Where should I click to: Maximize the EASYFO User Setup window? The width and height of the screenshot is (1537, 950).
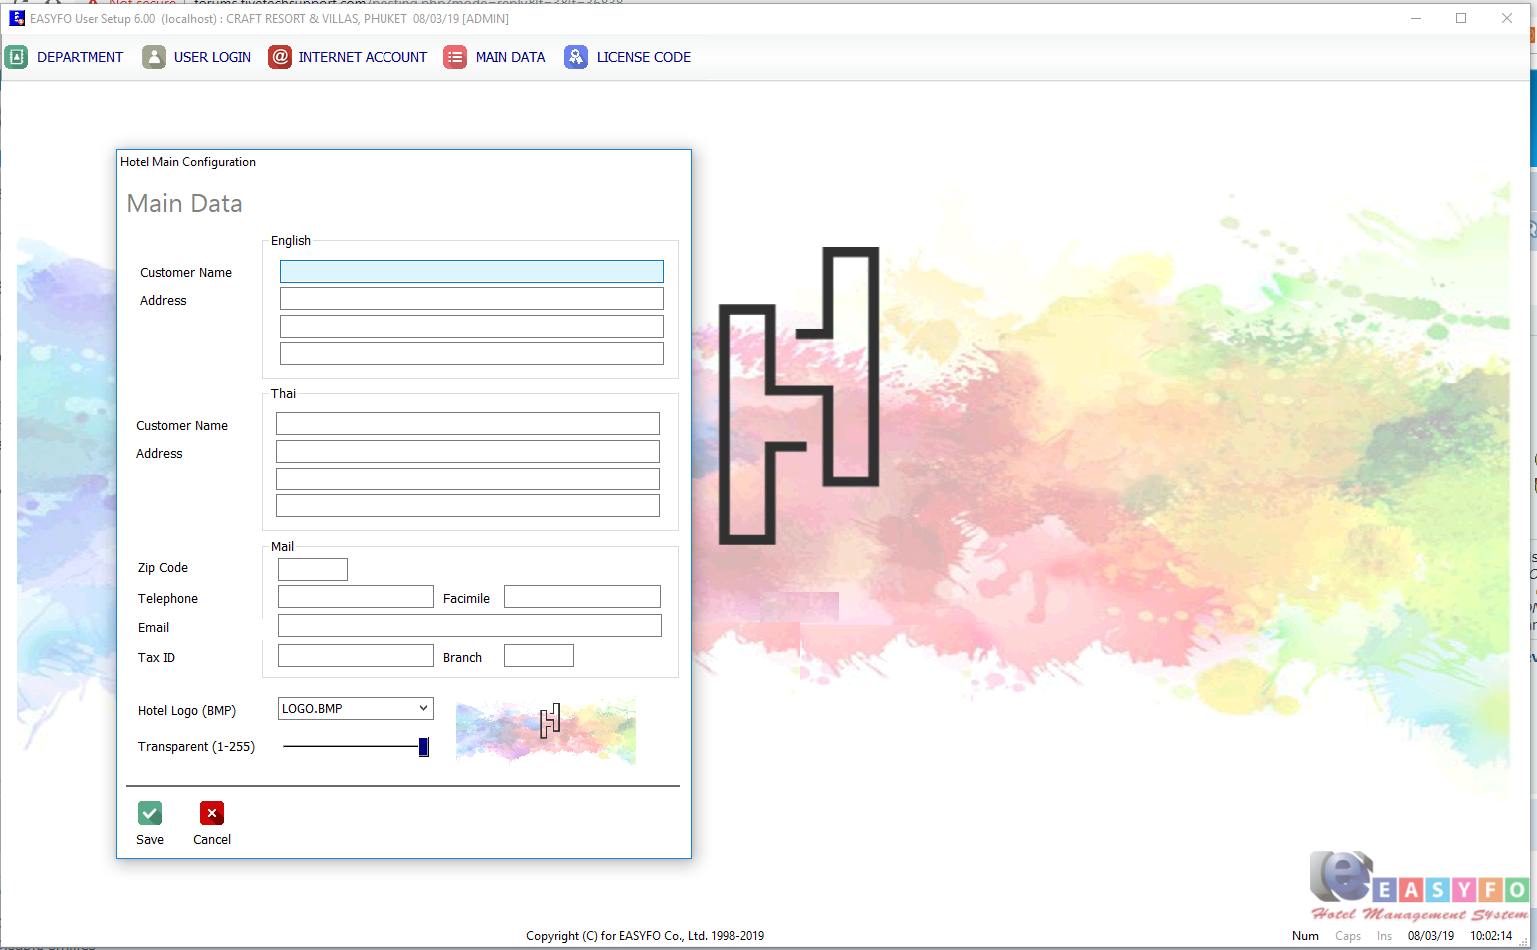[x=1461, y=18]
